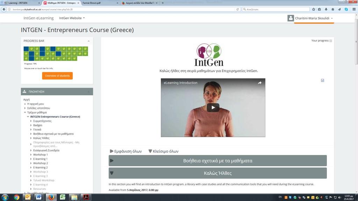
Task: Switch to Word in the taskbar
Action: click(x=39, y=197)
